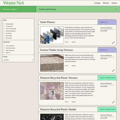Select the Home Compostable filter
This screenshot has height=120, width=120.
[x=4, y=29]
